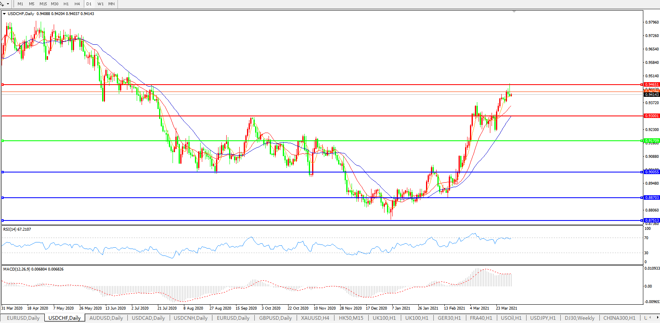Viewport: 660px width, 323px height.
Task: Click the cursor tool icon at the toolbar's left edge
Action: [x=2, y=4]
